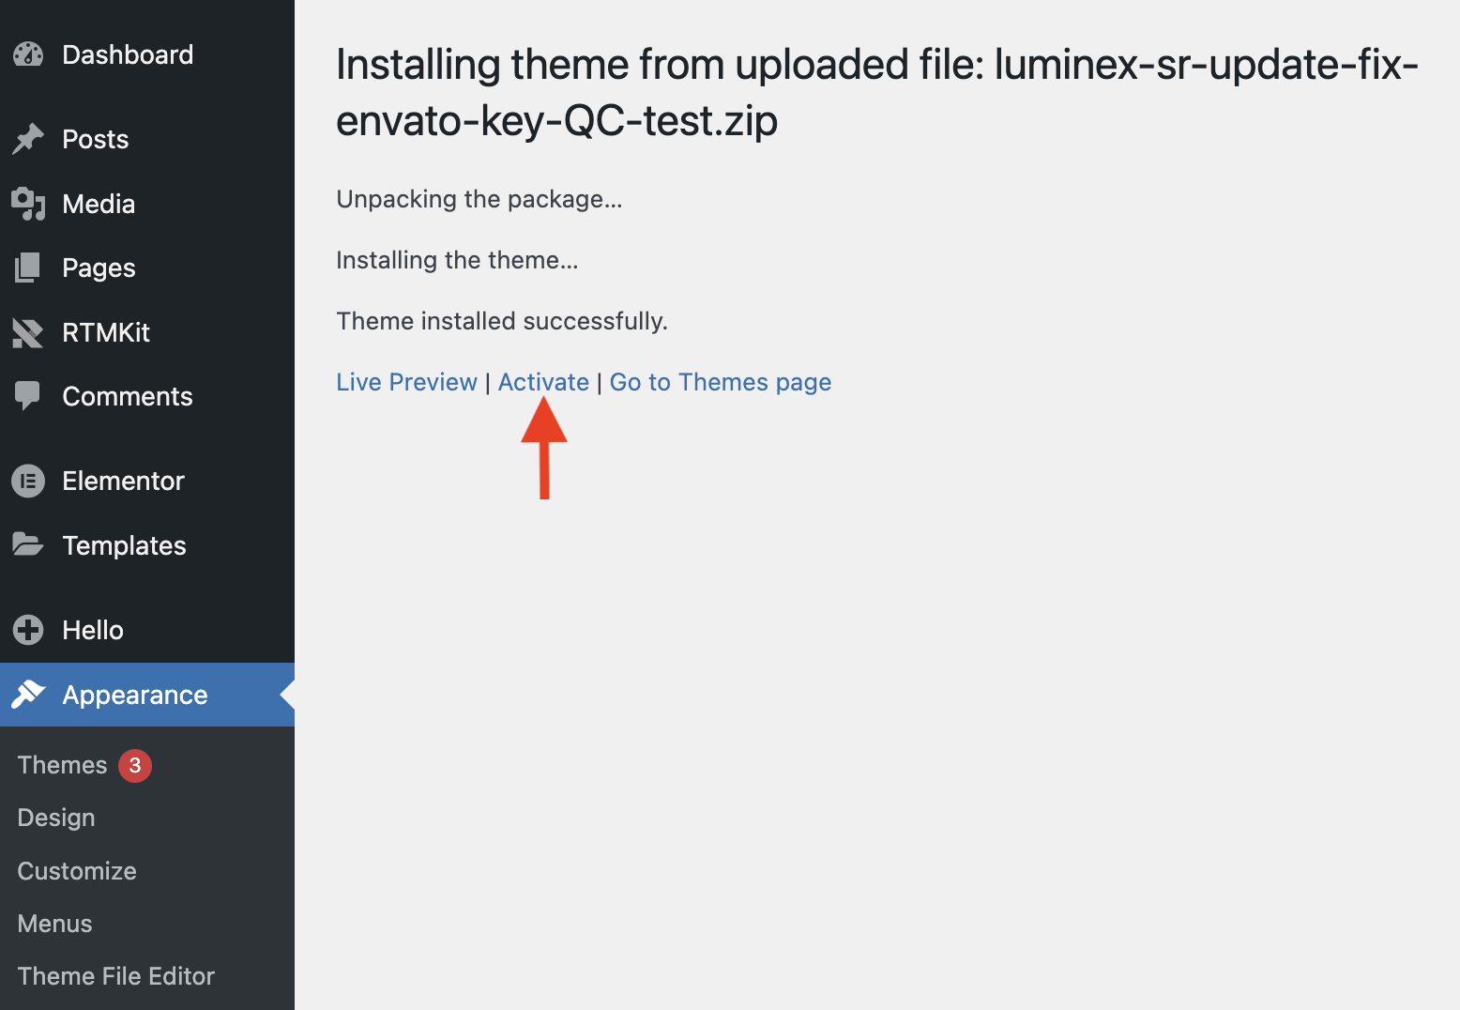Go to Themes page link
The width and height of the screenshot is (1460, 1010).
pyautogui.click(x=720, y=382)
